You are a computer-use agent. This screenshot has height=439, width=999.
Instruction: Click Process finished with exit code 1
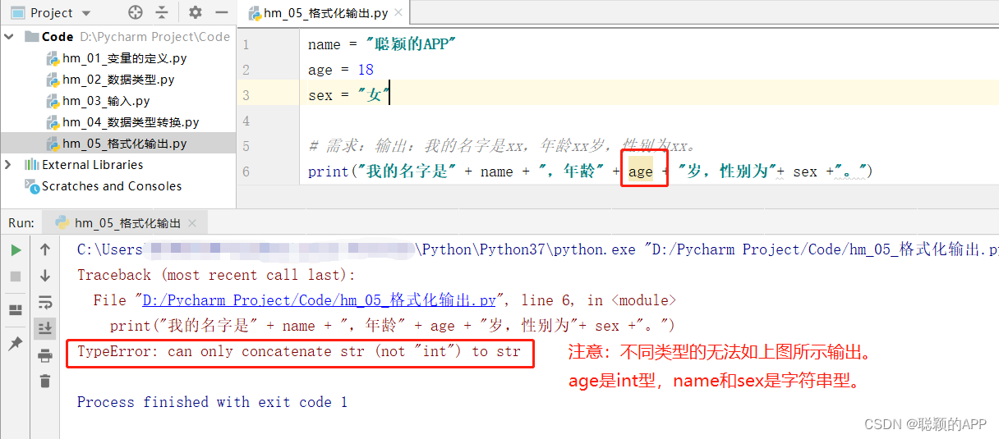pyautogui.click(x=213, y=402)
